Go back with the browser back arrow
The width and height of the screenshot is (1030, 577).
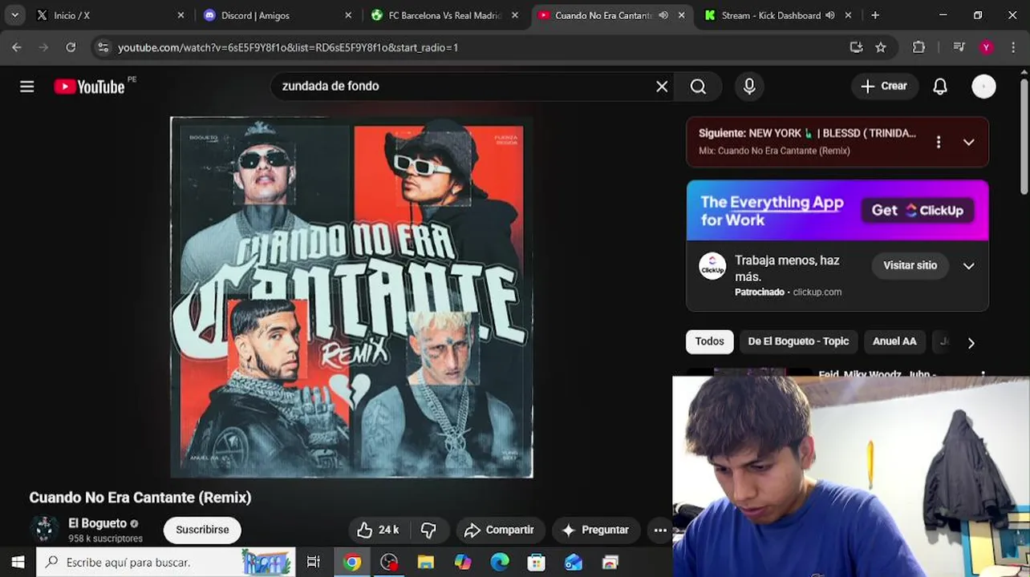(x=17, y=47)
